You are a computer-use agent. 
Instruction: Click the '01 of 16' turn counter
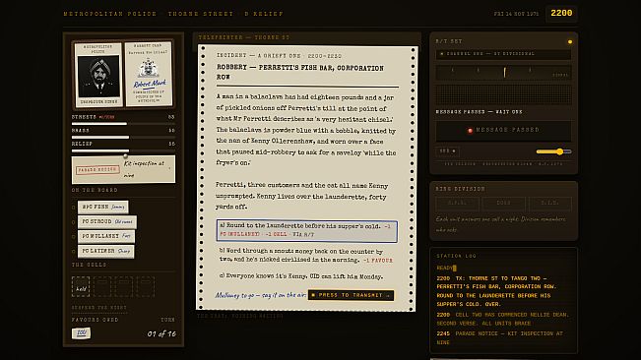[161, 333]
